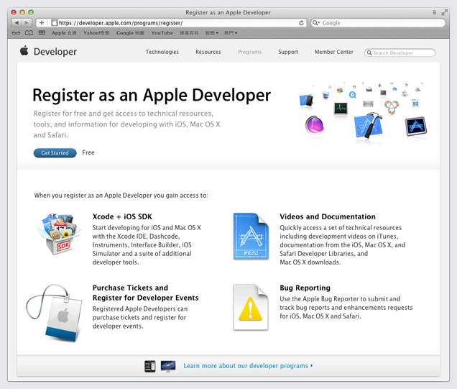Click the magnifier in Search Developer box
Viewport: 457px width, 389px height.
click(x=369, y=52)
